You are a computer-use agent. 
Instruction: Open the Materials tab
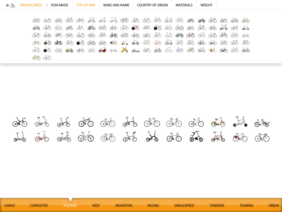[x=184, y=5]
